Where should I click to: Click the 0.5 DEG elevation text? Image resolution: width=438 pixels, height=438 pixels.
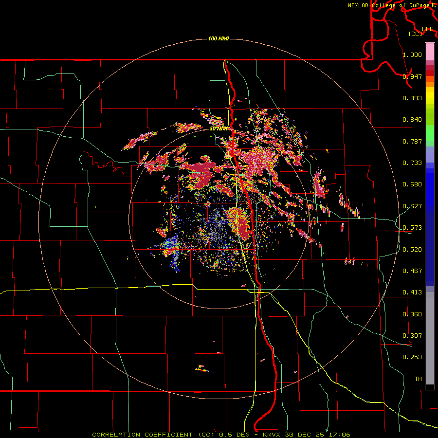[234, 435]
